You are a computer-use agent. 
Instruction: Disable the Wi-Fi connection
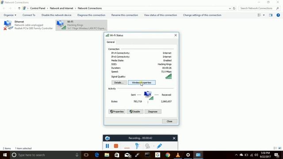135,112
